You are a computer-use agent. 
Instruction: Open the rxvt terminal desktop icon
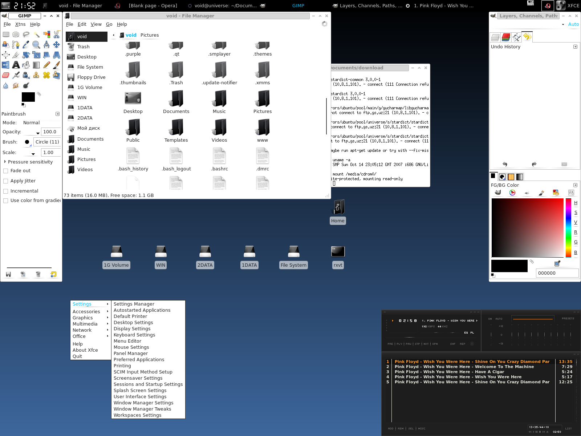pyautogui.click(x=338, y=257)
